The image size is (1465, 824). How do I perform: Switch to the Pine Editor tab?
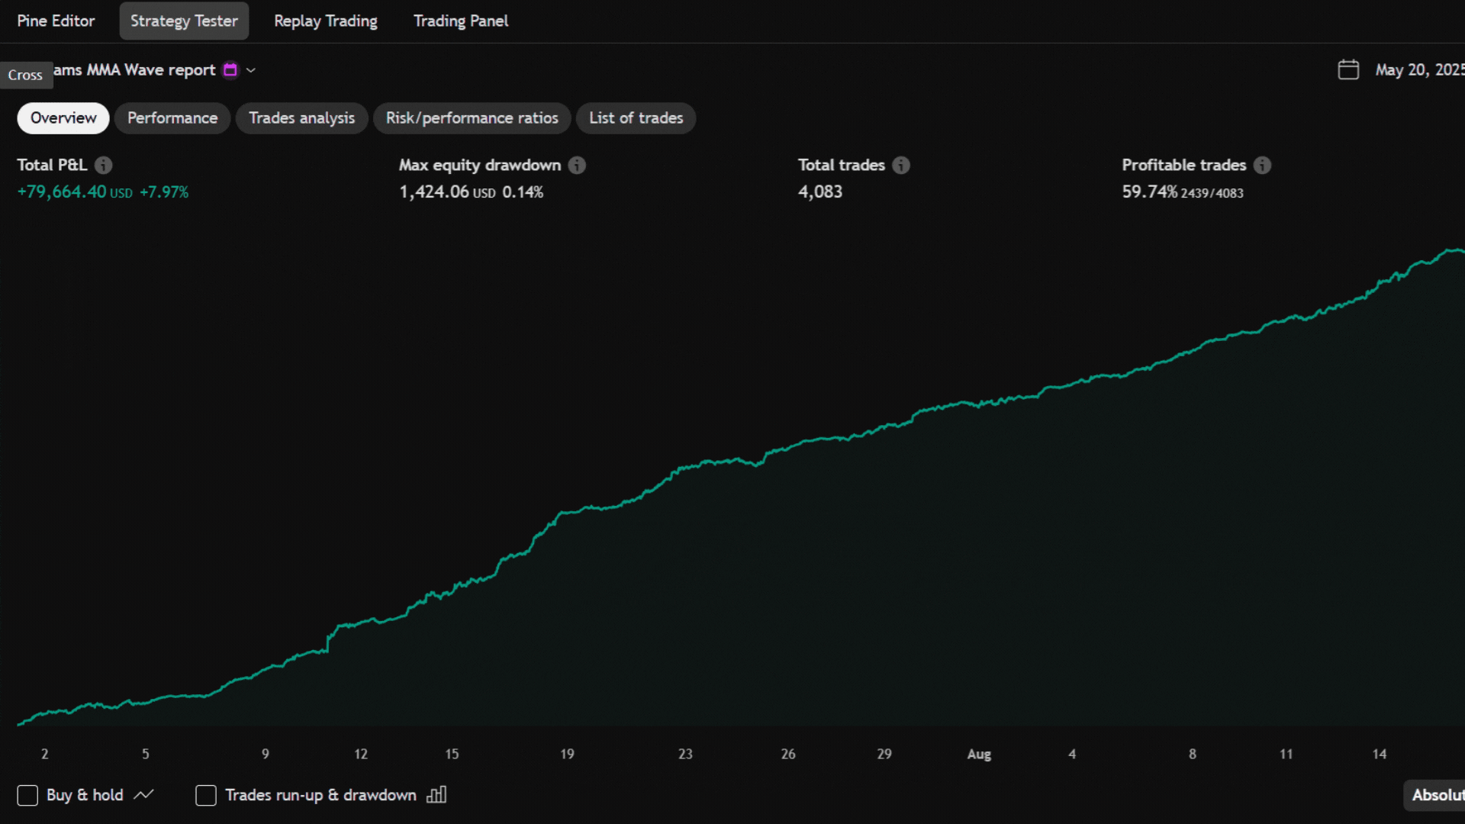point(56,21)
